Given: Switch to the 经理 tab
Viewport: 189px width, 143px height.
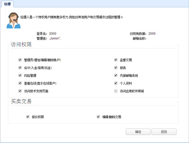Looking at the screenshot, I should [7, 4].
